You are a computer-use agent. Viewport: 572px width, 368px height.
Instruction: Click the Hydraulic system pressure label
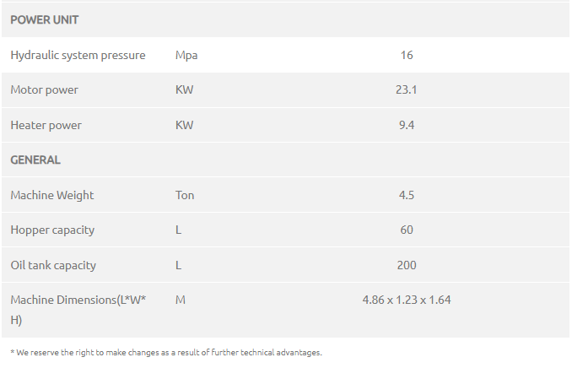[78, 55]
